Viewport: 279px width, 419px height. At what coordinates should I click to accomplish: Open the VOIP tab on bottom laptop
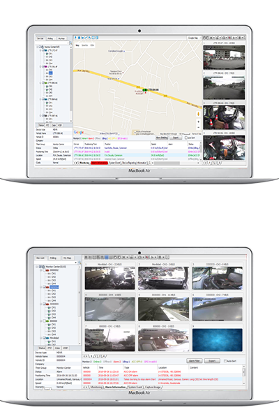tap(65, 348)
